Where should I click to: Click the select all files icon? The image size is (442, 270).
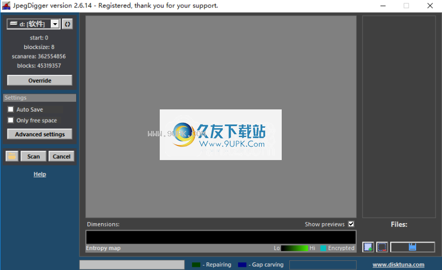click(368, 247)
